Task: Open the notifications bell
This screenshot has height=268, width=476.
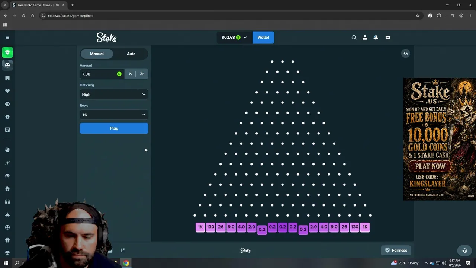Action: click(x=376, y=37)
